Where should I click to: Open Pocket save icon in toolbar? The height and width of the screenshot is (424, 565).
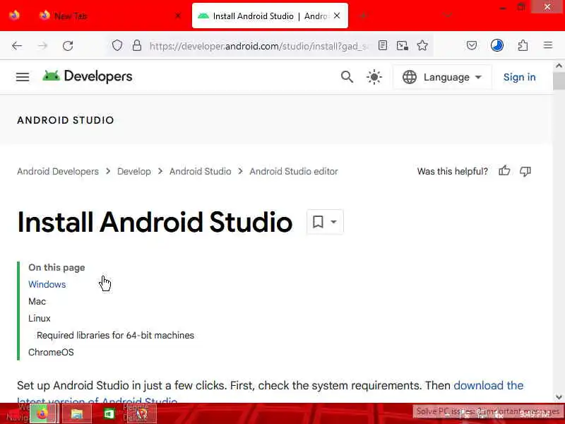(472, 45)
